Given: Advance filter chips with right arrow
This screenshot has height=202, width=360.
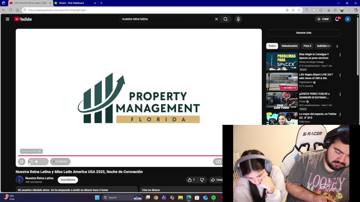Looking at the screenshot, I should [x=337, y=46].
